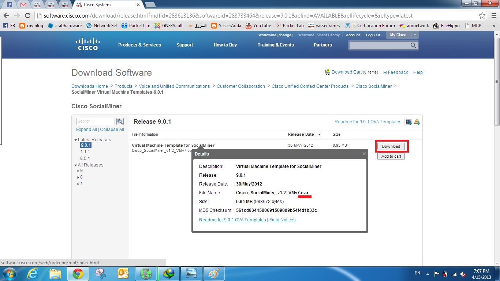This screenshot has height=281, width=500.
Task: Expand release group 9 under All Releases
Action: 78,171
